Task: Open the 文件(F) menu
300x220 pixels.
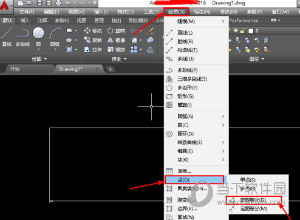Action: click(27, 12)
